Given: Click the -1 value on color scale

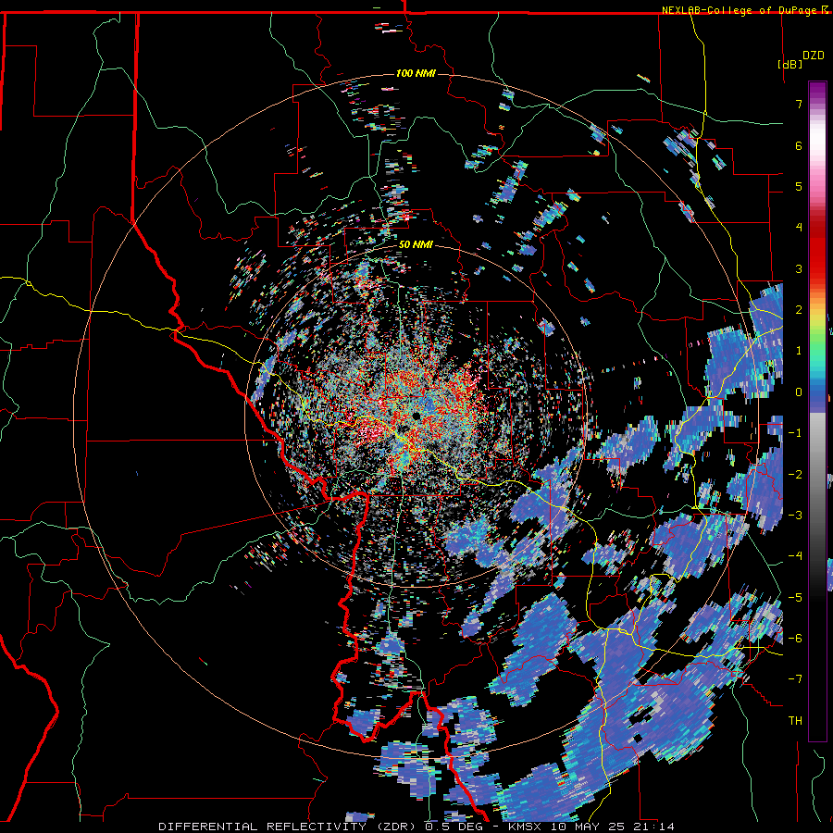Looking at the screenshot, I should point(795,433).
